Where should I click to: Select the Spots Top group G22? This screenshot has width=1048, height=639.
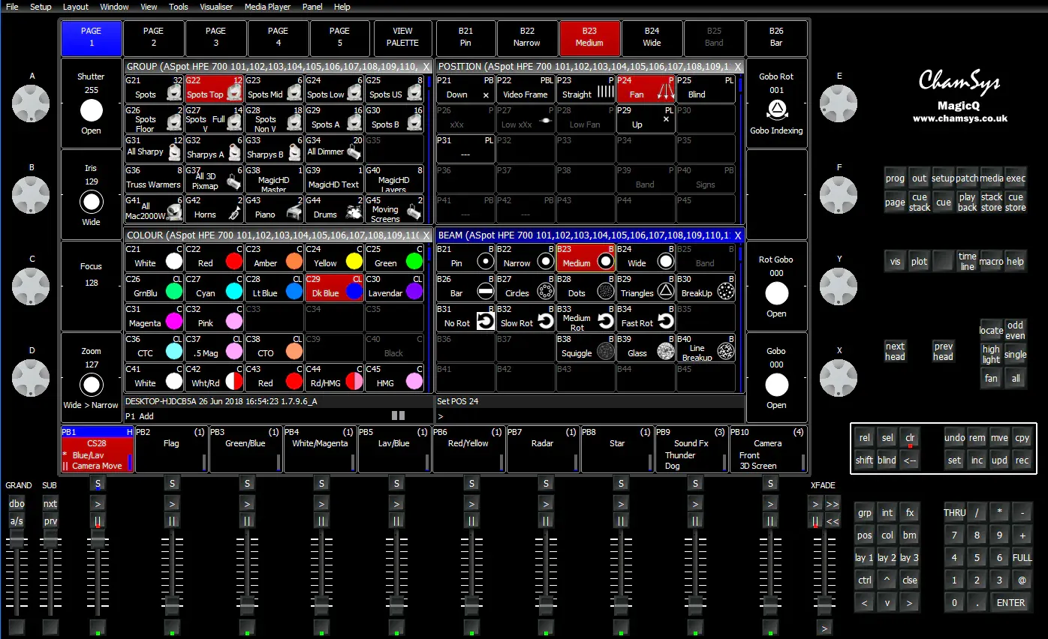point(214,88)
